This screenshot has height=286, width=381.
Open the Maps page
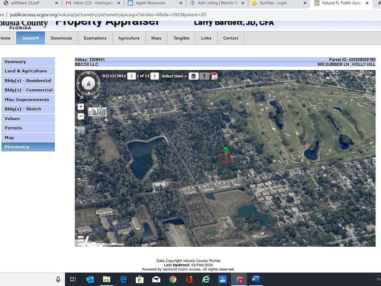tap(156, 38)
